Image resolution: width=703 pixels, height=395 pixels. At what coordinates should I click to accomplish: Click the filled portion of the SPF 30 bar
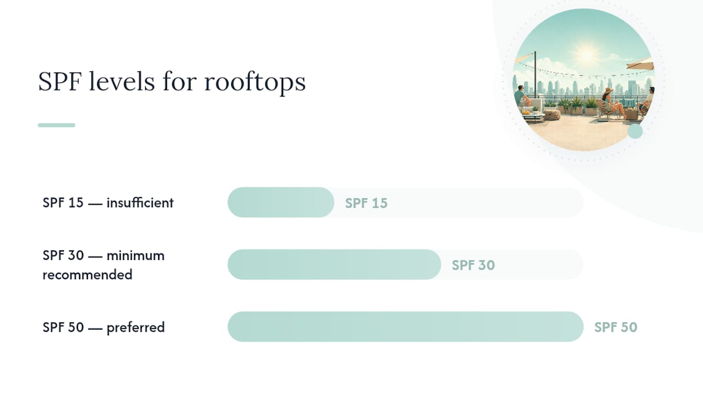[x=334, y=264]
